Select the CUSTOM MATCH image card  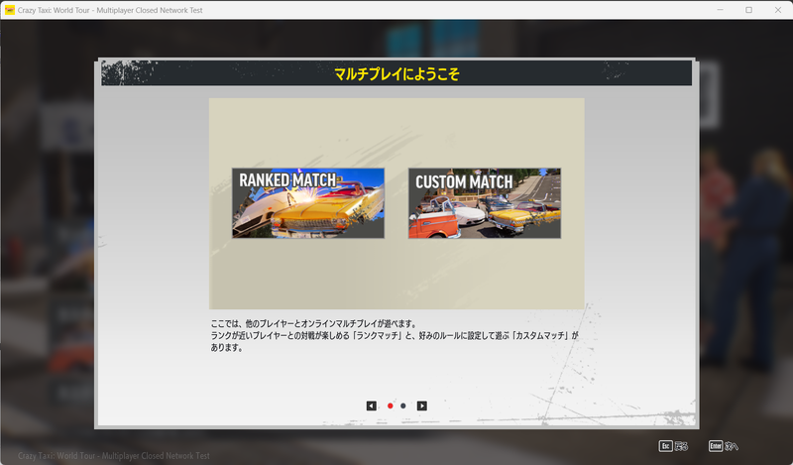485,203
